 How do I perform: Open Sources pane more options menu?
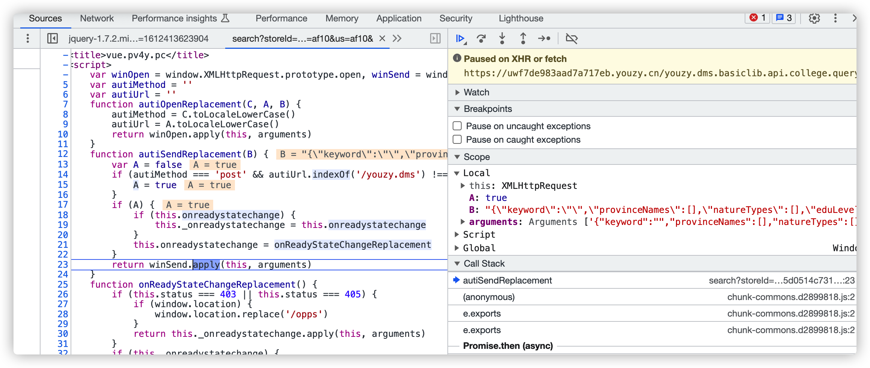tap(27, 38)
